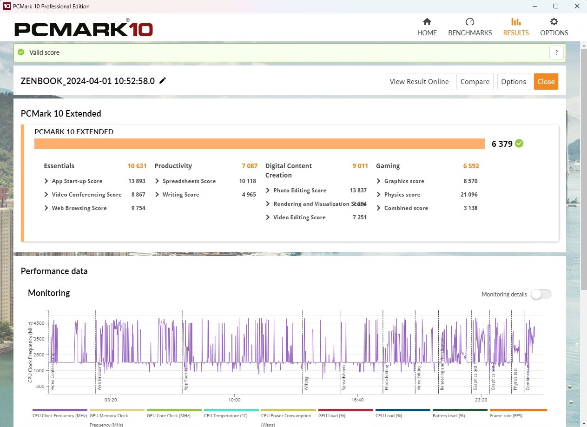This screenshot has height=427, width=587.
Task: Toggle CPU Clock Frequency legend series
Action: click(60, 415)
